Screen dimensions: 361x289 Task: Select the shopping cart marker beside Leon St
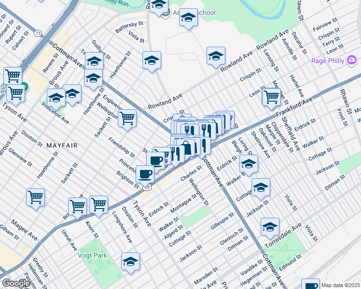click(x=271, y=99)
